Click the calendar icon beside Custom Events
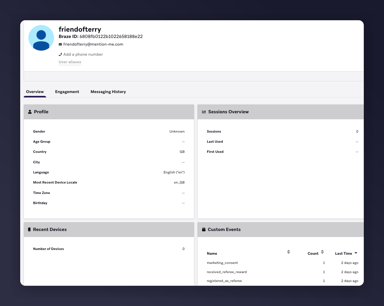The width and height of the screenshot is (384, 306). coord(204,229)
